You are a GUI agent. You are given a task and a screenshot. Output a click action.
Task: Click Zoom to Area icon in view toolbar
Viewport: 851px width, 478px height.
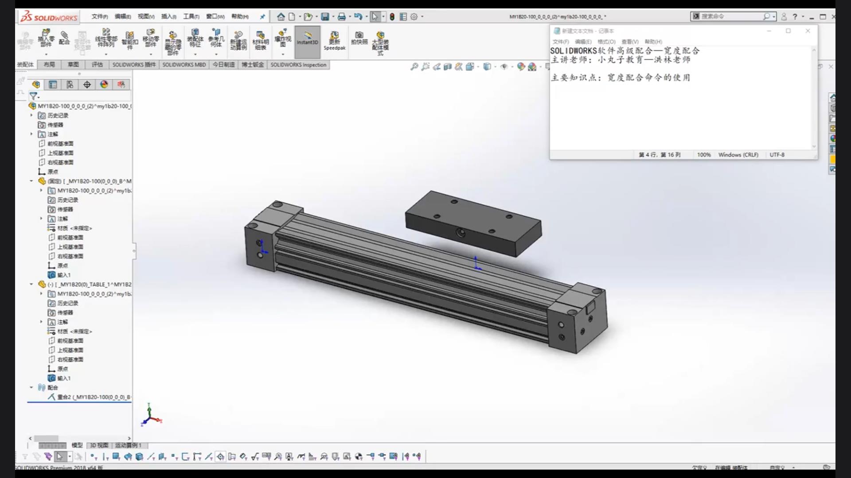click(425, 67)
